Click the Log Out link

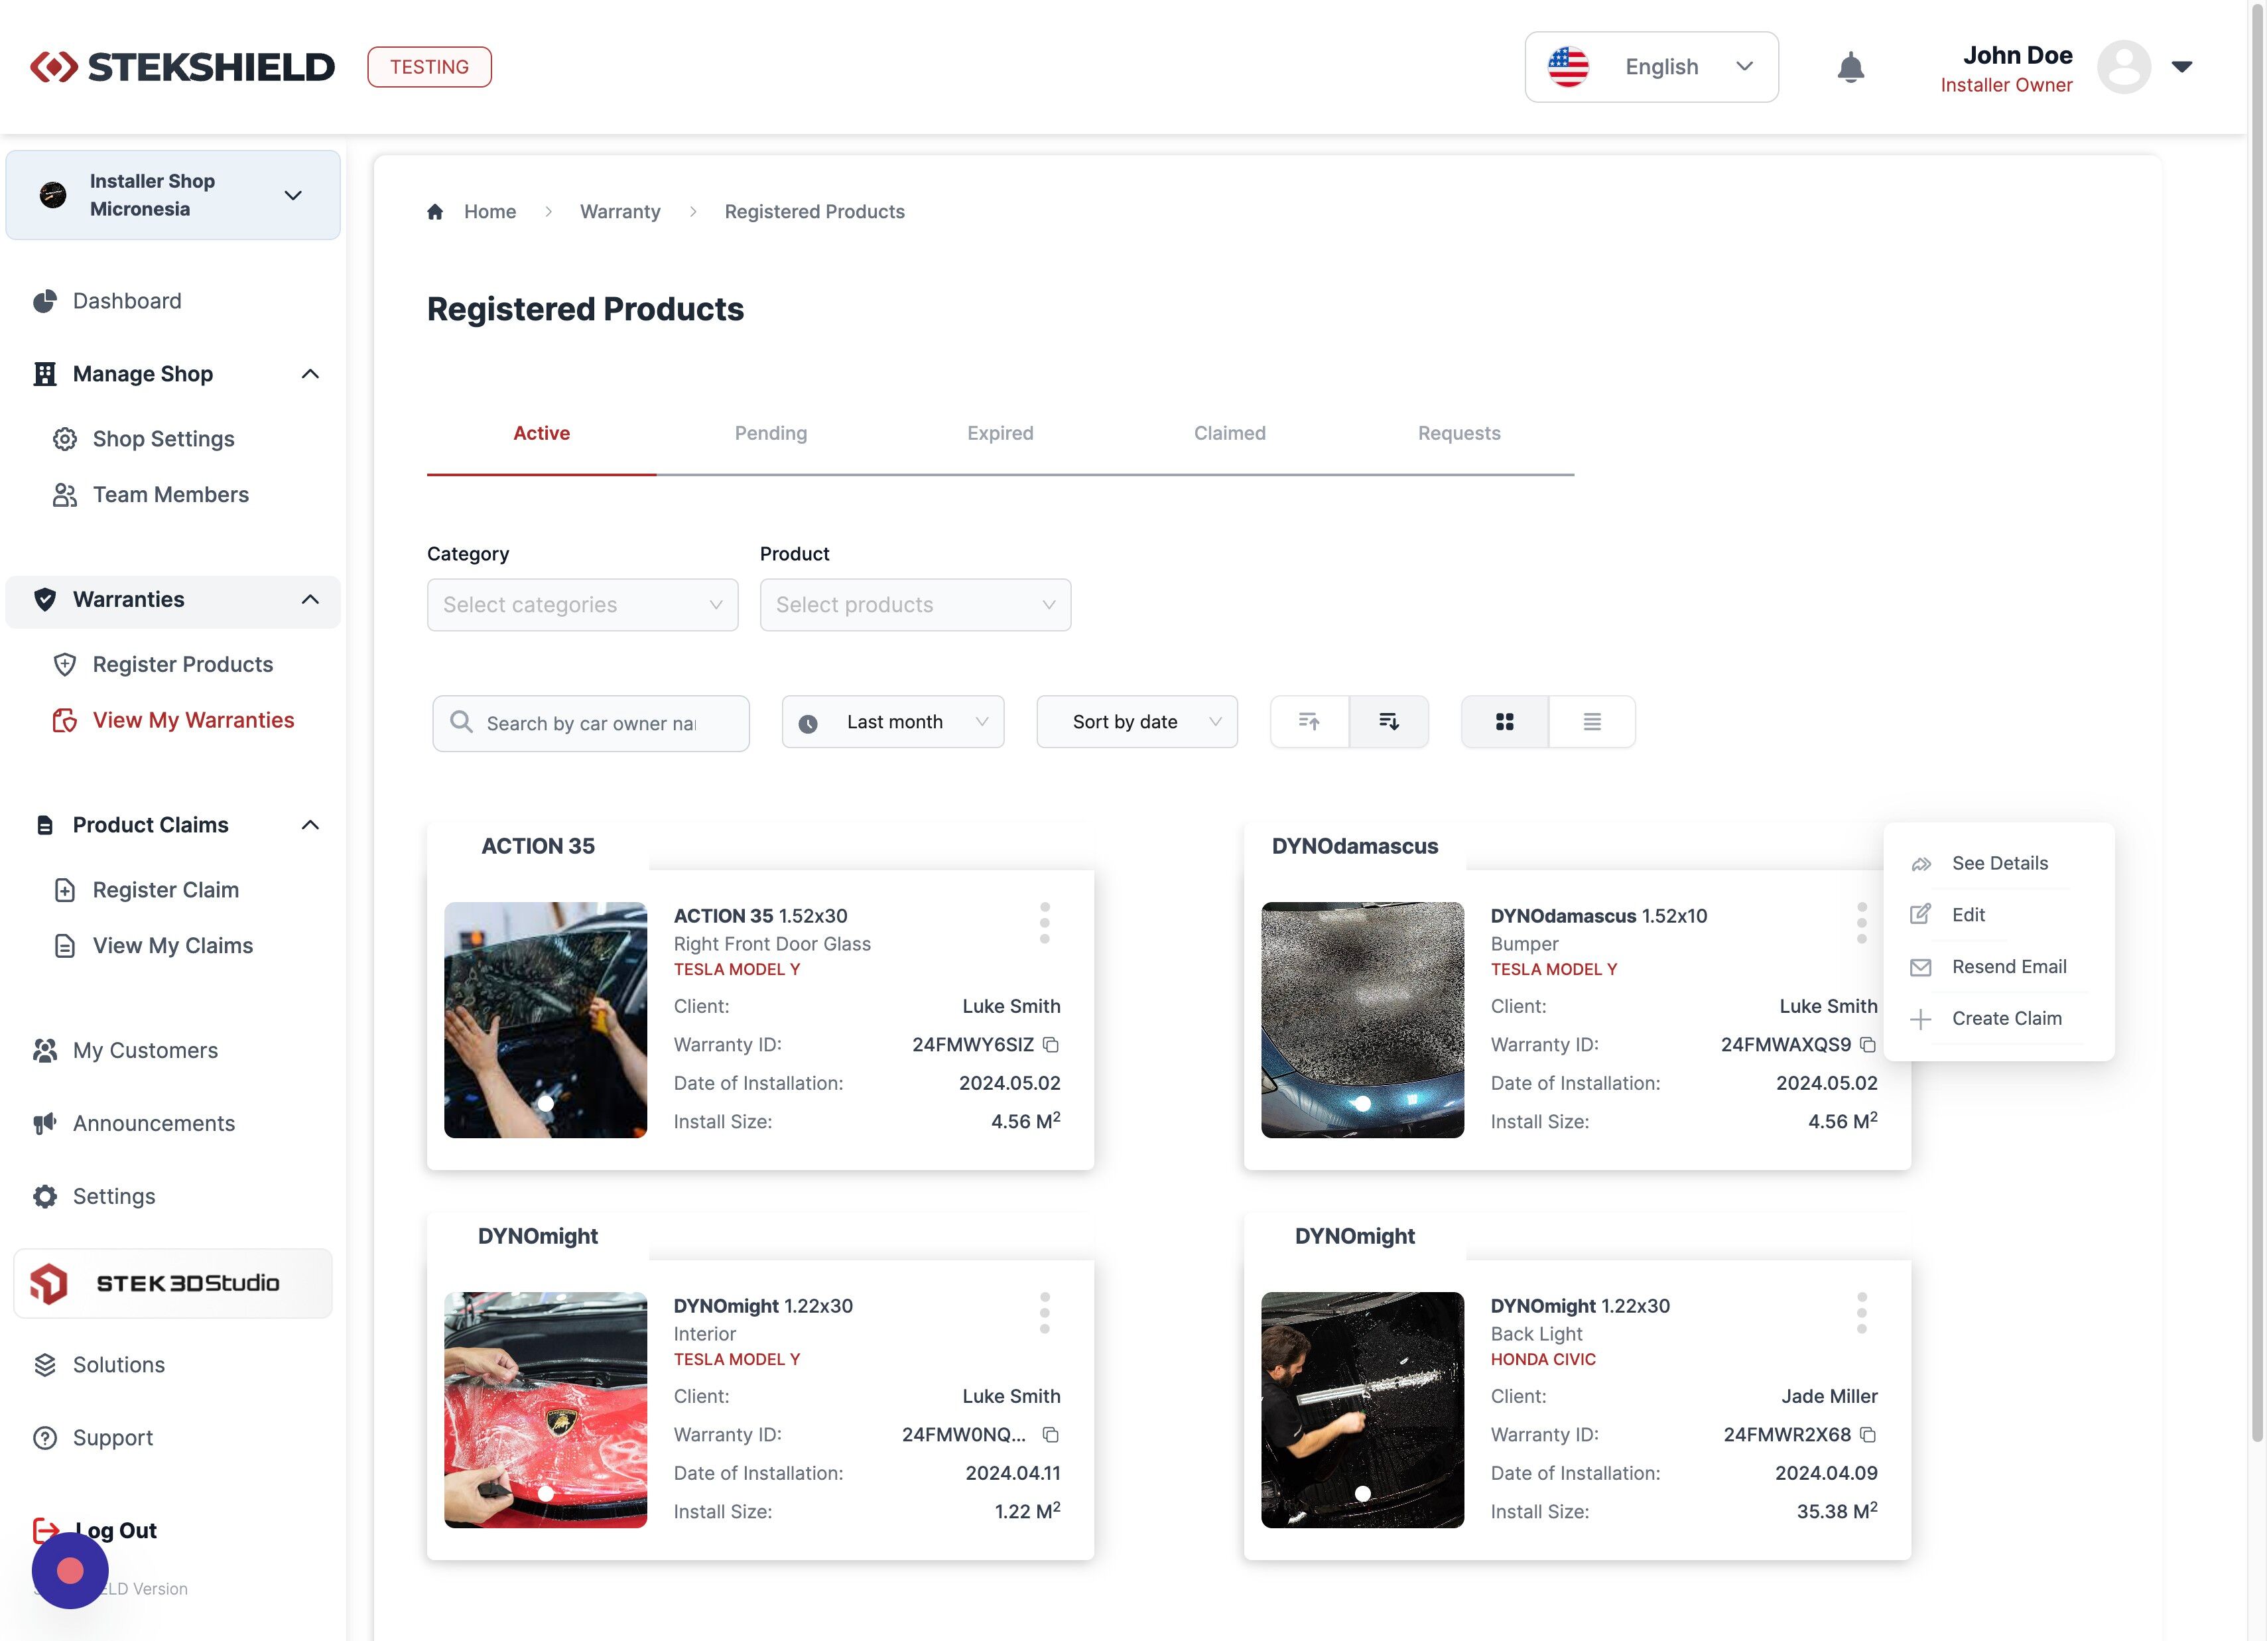tap(95, 1530)
